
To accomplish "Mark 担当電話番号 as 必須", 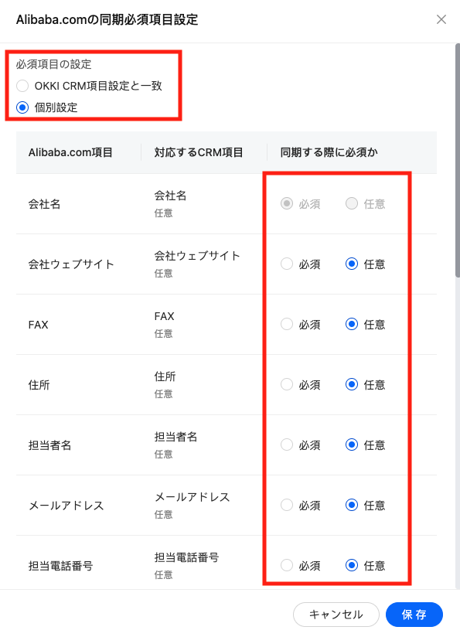I will pyautogui.click(x=285, y=565).
